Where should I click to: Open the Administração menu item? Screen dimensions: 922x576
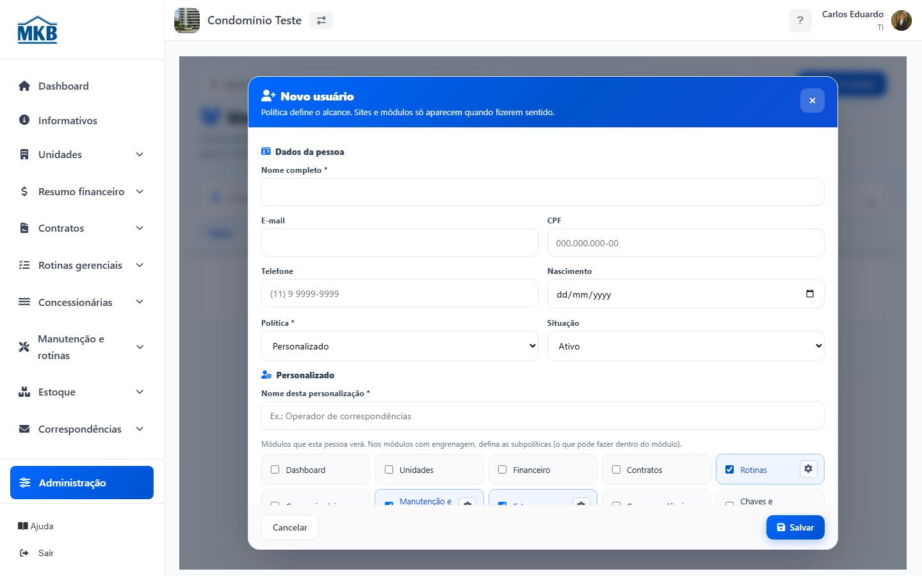pos(82,483)
